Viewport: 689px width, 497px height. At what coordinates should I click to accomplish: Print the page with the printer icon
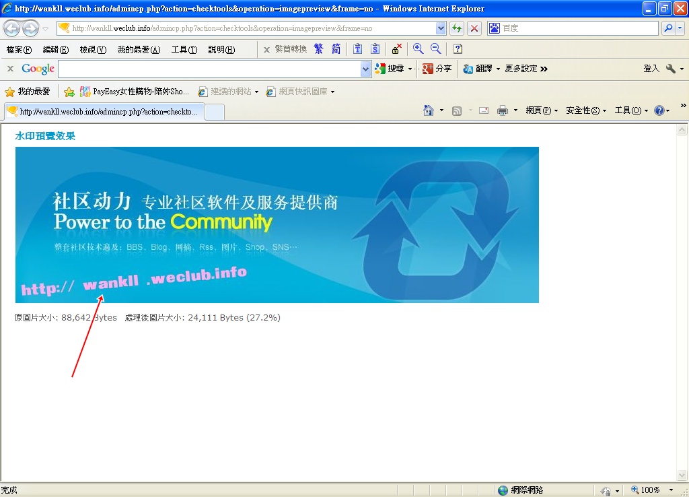coord(502,110)
